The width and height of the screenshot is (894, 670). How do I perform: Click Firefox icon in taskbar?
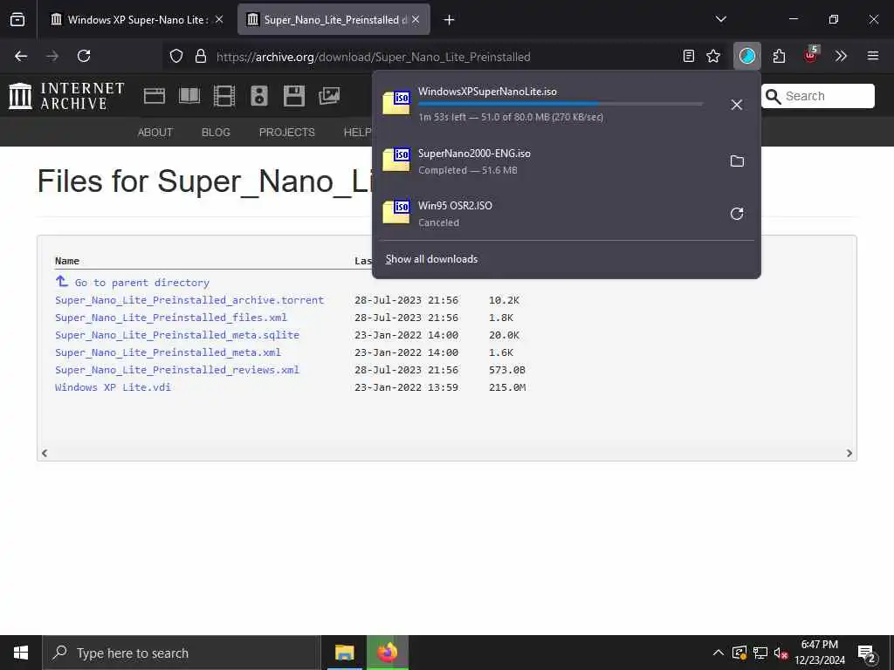pos(388,653)
